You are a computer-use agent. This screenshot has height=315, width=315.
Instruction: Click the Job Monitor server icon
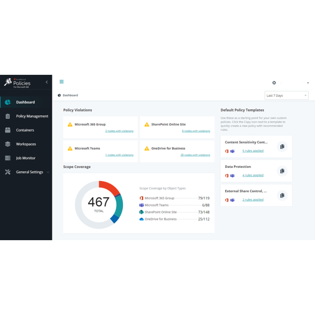pos(7,158)
